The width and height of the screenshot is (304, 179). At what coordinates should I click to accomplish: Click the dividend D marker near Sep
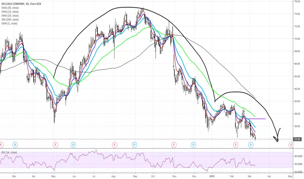coord(134,145)
